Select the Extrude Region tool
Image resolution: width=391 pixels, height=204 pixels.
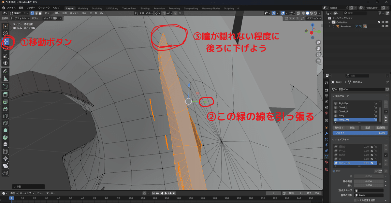pyautogui.click(x=6, y=95)
